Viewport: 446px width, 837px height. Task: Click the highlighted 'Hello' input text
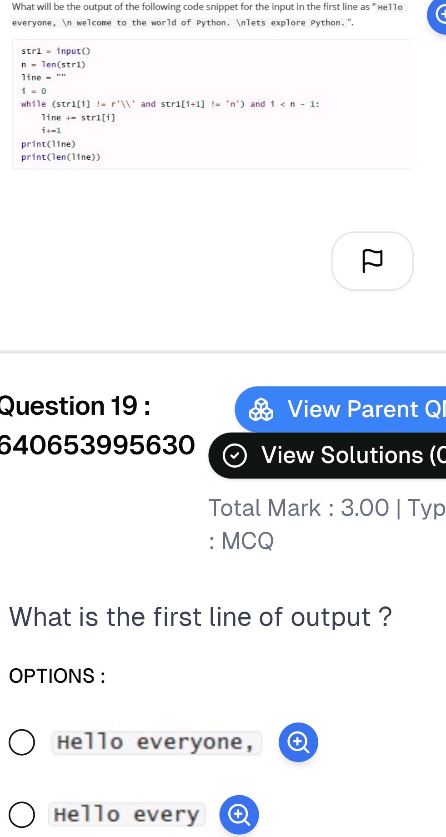390,7
